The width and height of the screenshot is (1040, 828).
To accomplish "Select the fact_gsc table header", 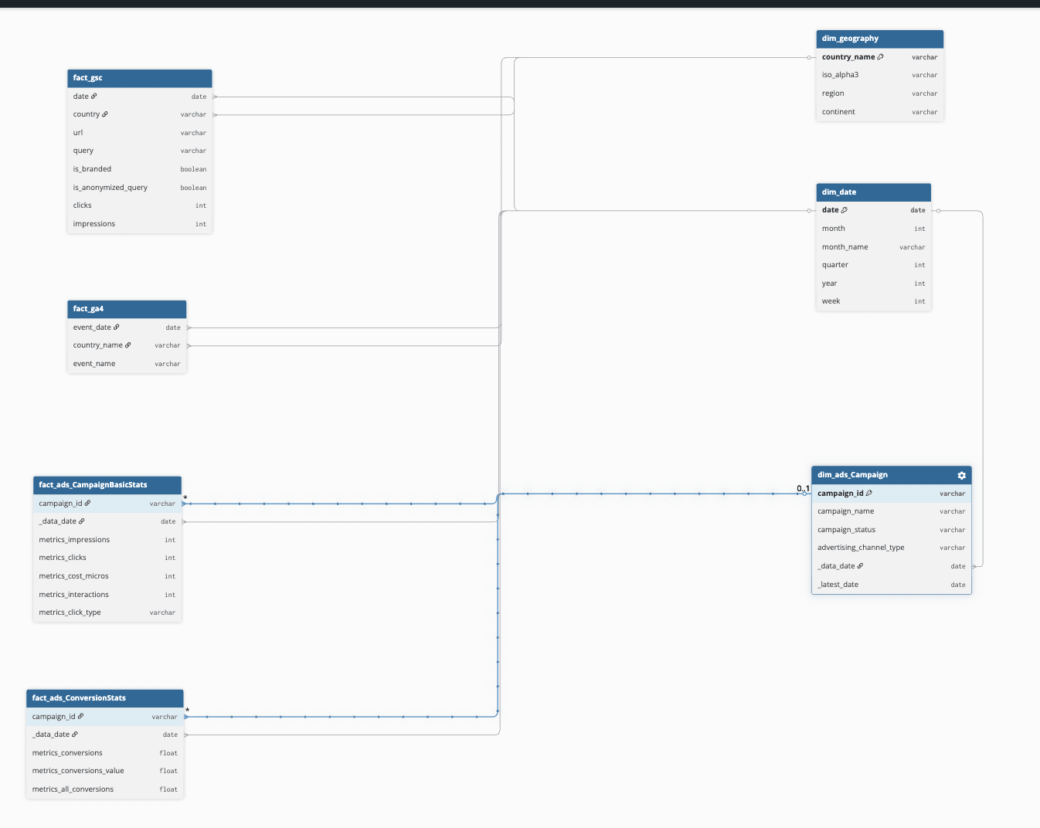I will tap(139, 78).
